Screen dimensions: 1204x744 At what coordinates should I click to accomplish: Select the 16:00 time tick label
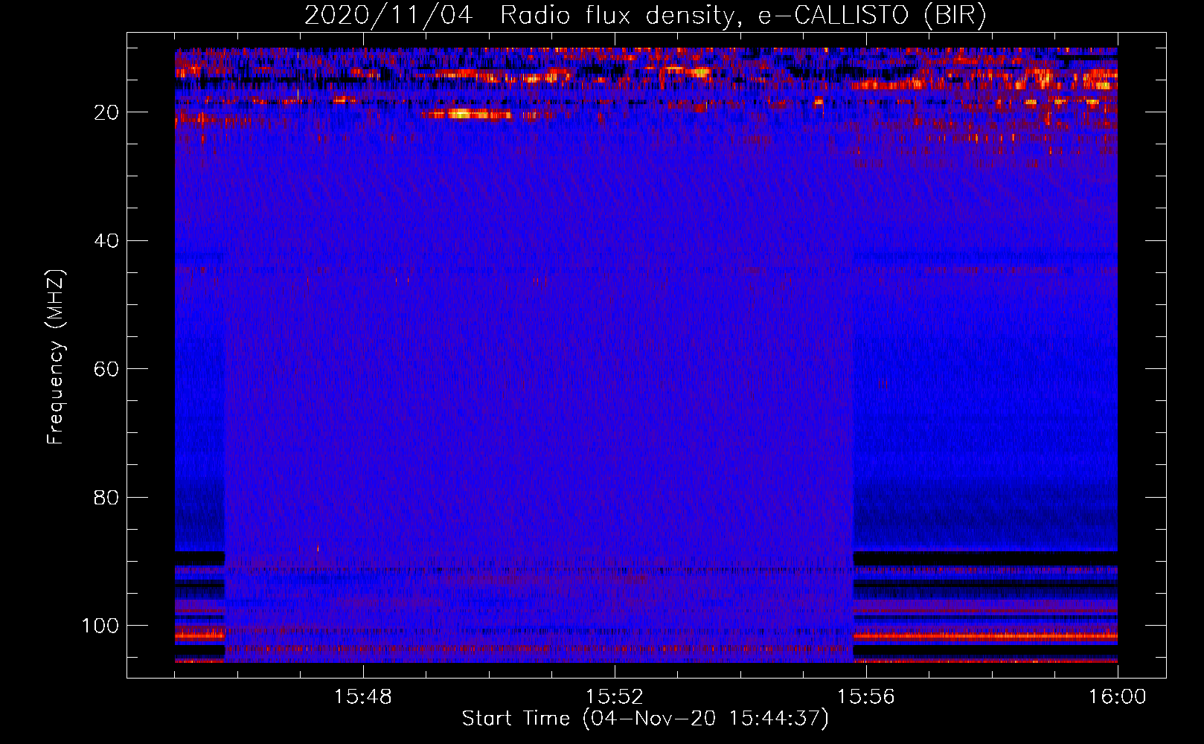coord(1118,697)
